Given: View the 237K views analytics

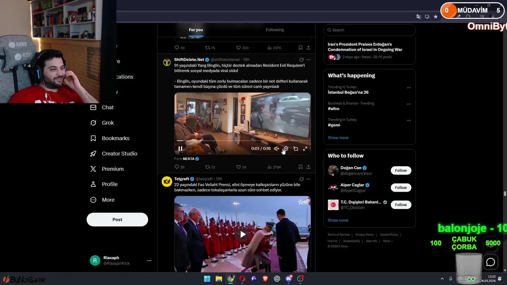Looking at the screenshot, I should (274, 48).
